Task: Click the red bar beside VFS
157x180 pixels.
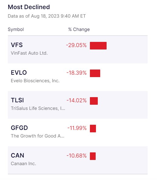Action: (98, 46)
